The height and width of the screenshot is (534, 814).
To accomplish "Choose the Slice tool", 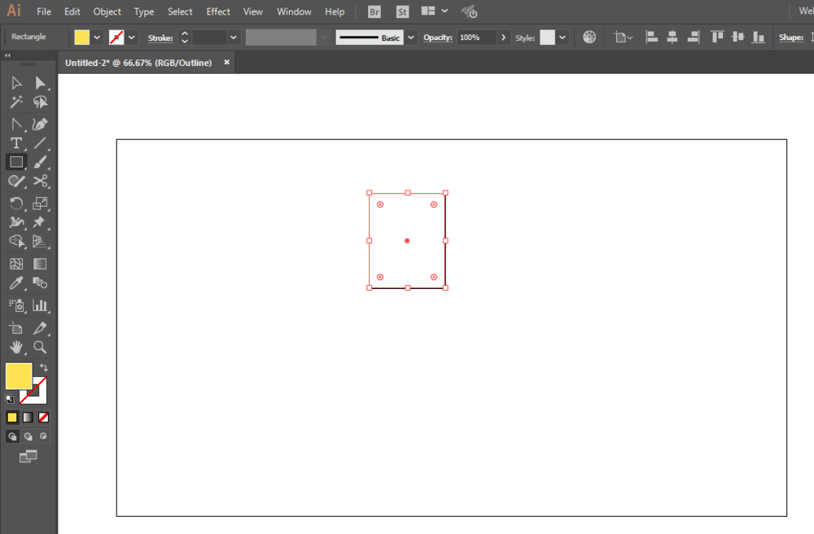I will tap(40, 329).
